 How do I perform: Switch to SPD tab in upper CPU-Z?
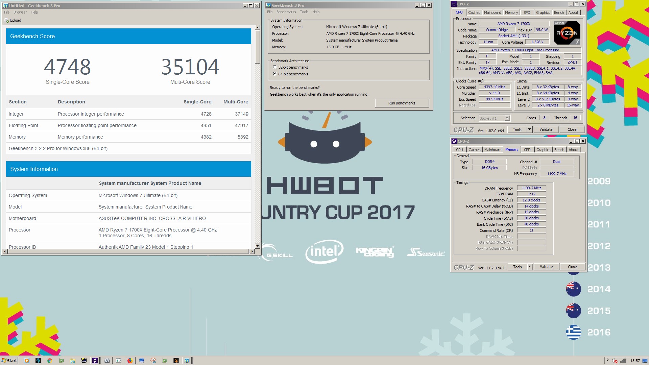coord(527,13)
